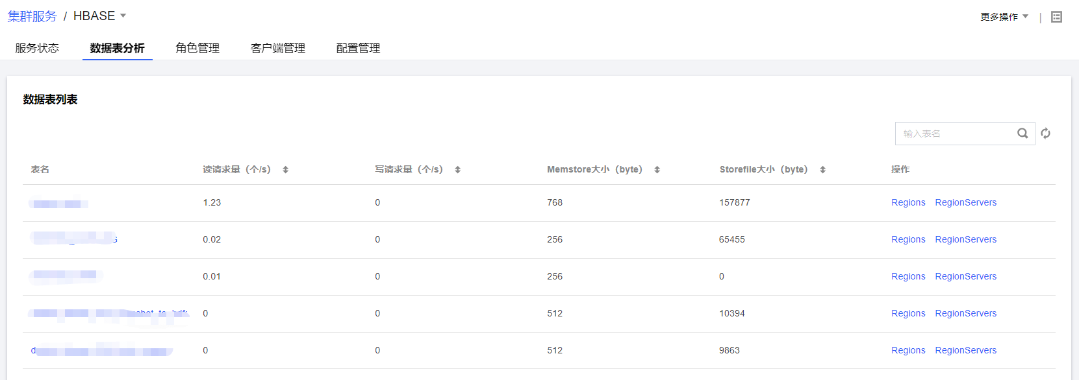Open the 配置管理 tab

(x=358, y=48)
